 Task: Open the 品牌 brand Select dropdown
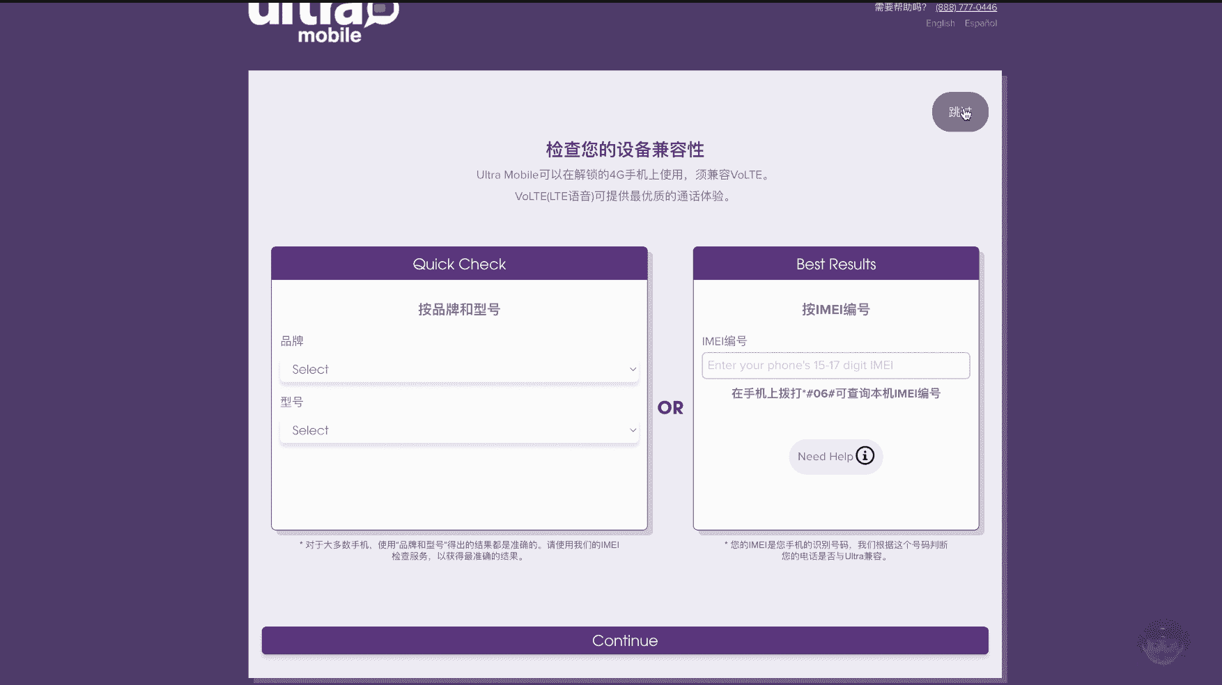tap(459, 370)
